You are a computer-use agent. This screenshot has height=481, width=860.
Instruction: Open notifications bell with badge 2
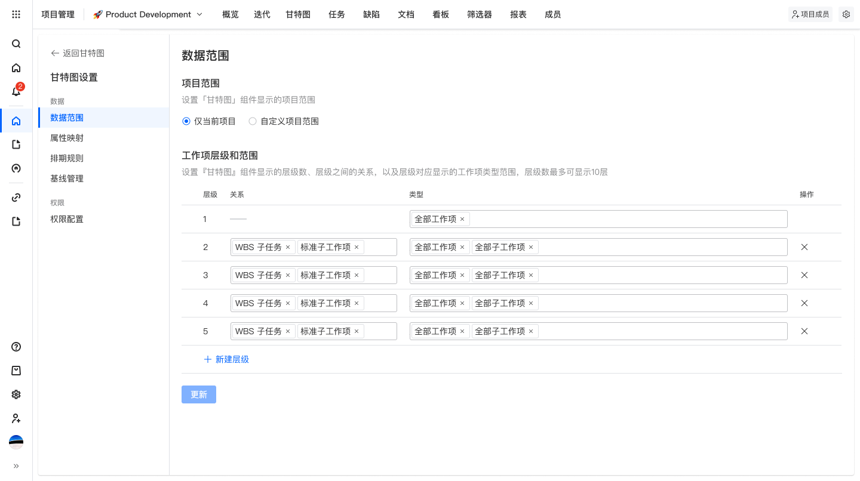pos(17,91)
